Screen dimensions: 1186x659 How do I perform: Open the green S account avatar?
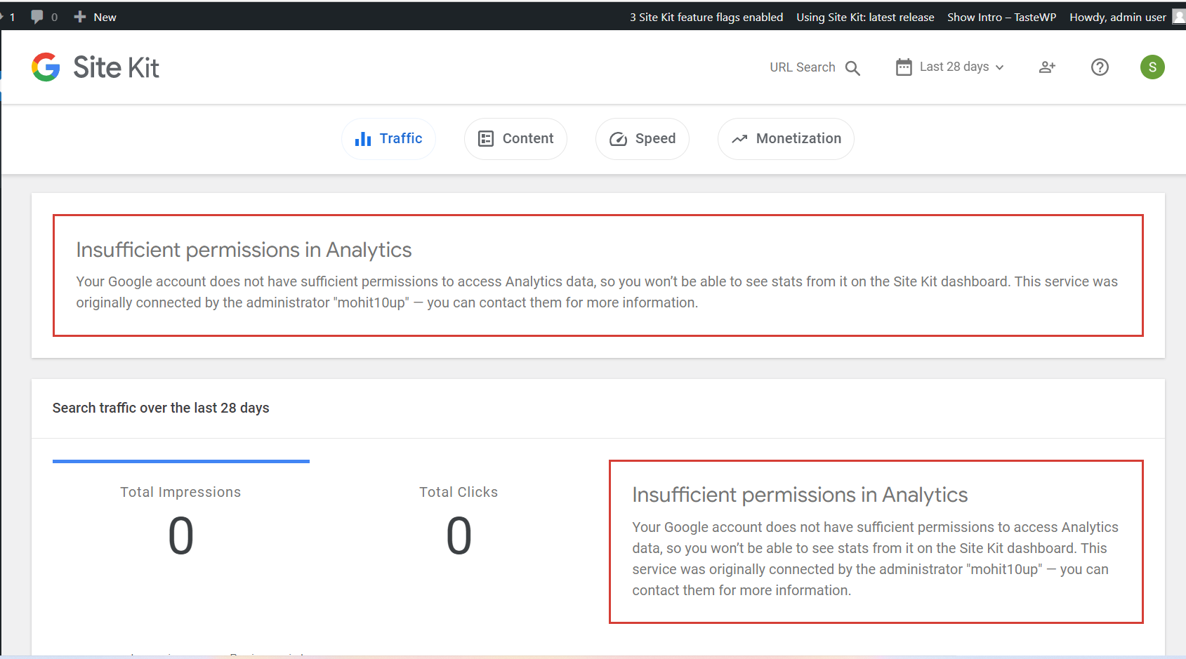click(x=1152, y=67)
